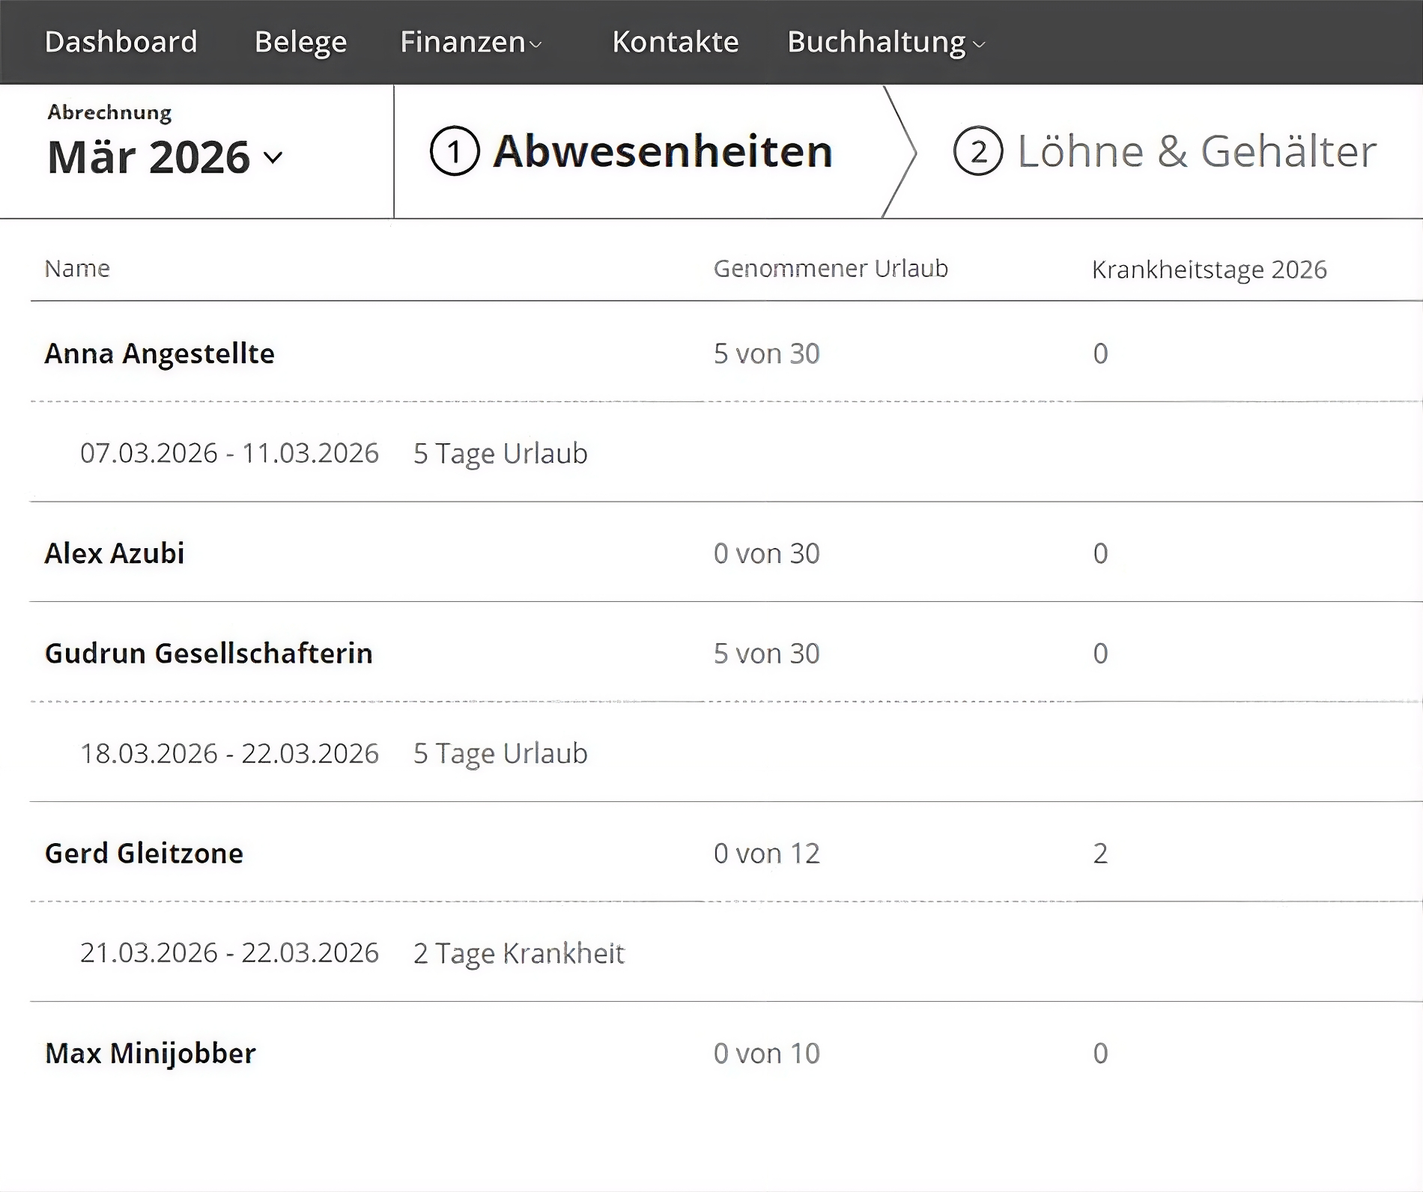The image size is (1423, 1192).
Task: Open Anna Angestellte's employee row
Action: (160, 353)
